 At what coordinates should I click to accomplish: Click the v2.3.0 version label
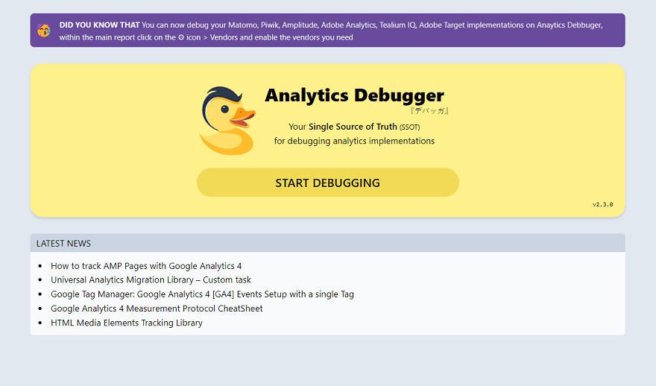click(602, 204)
